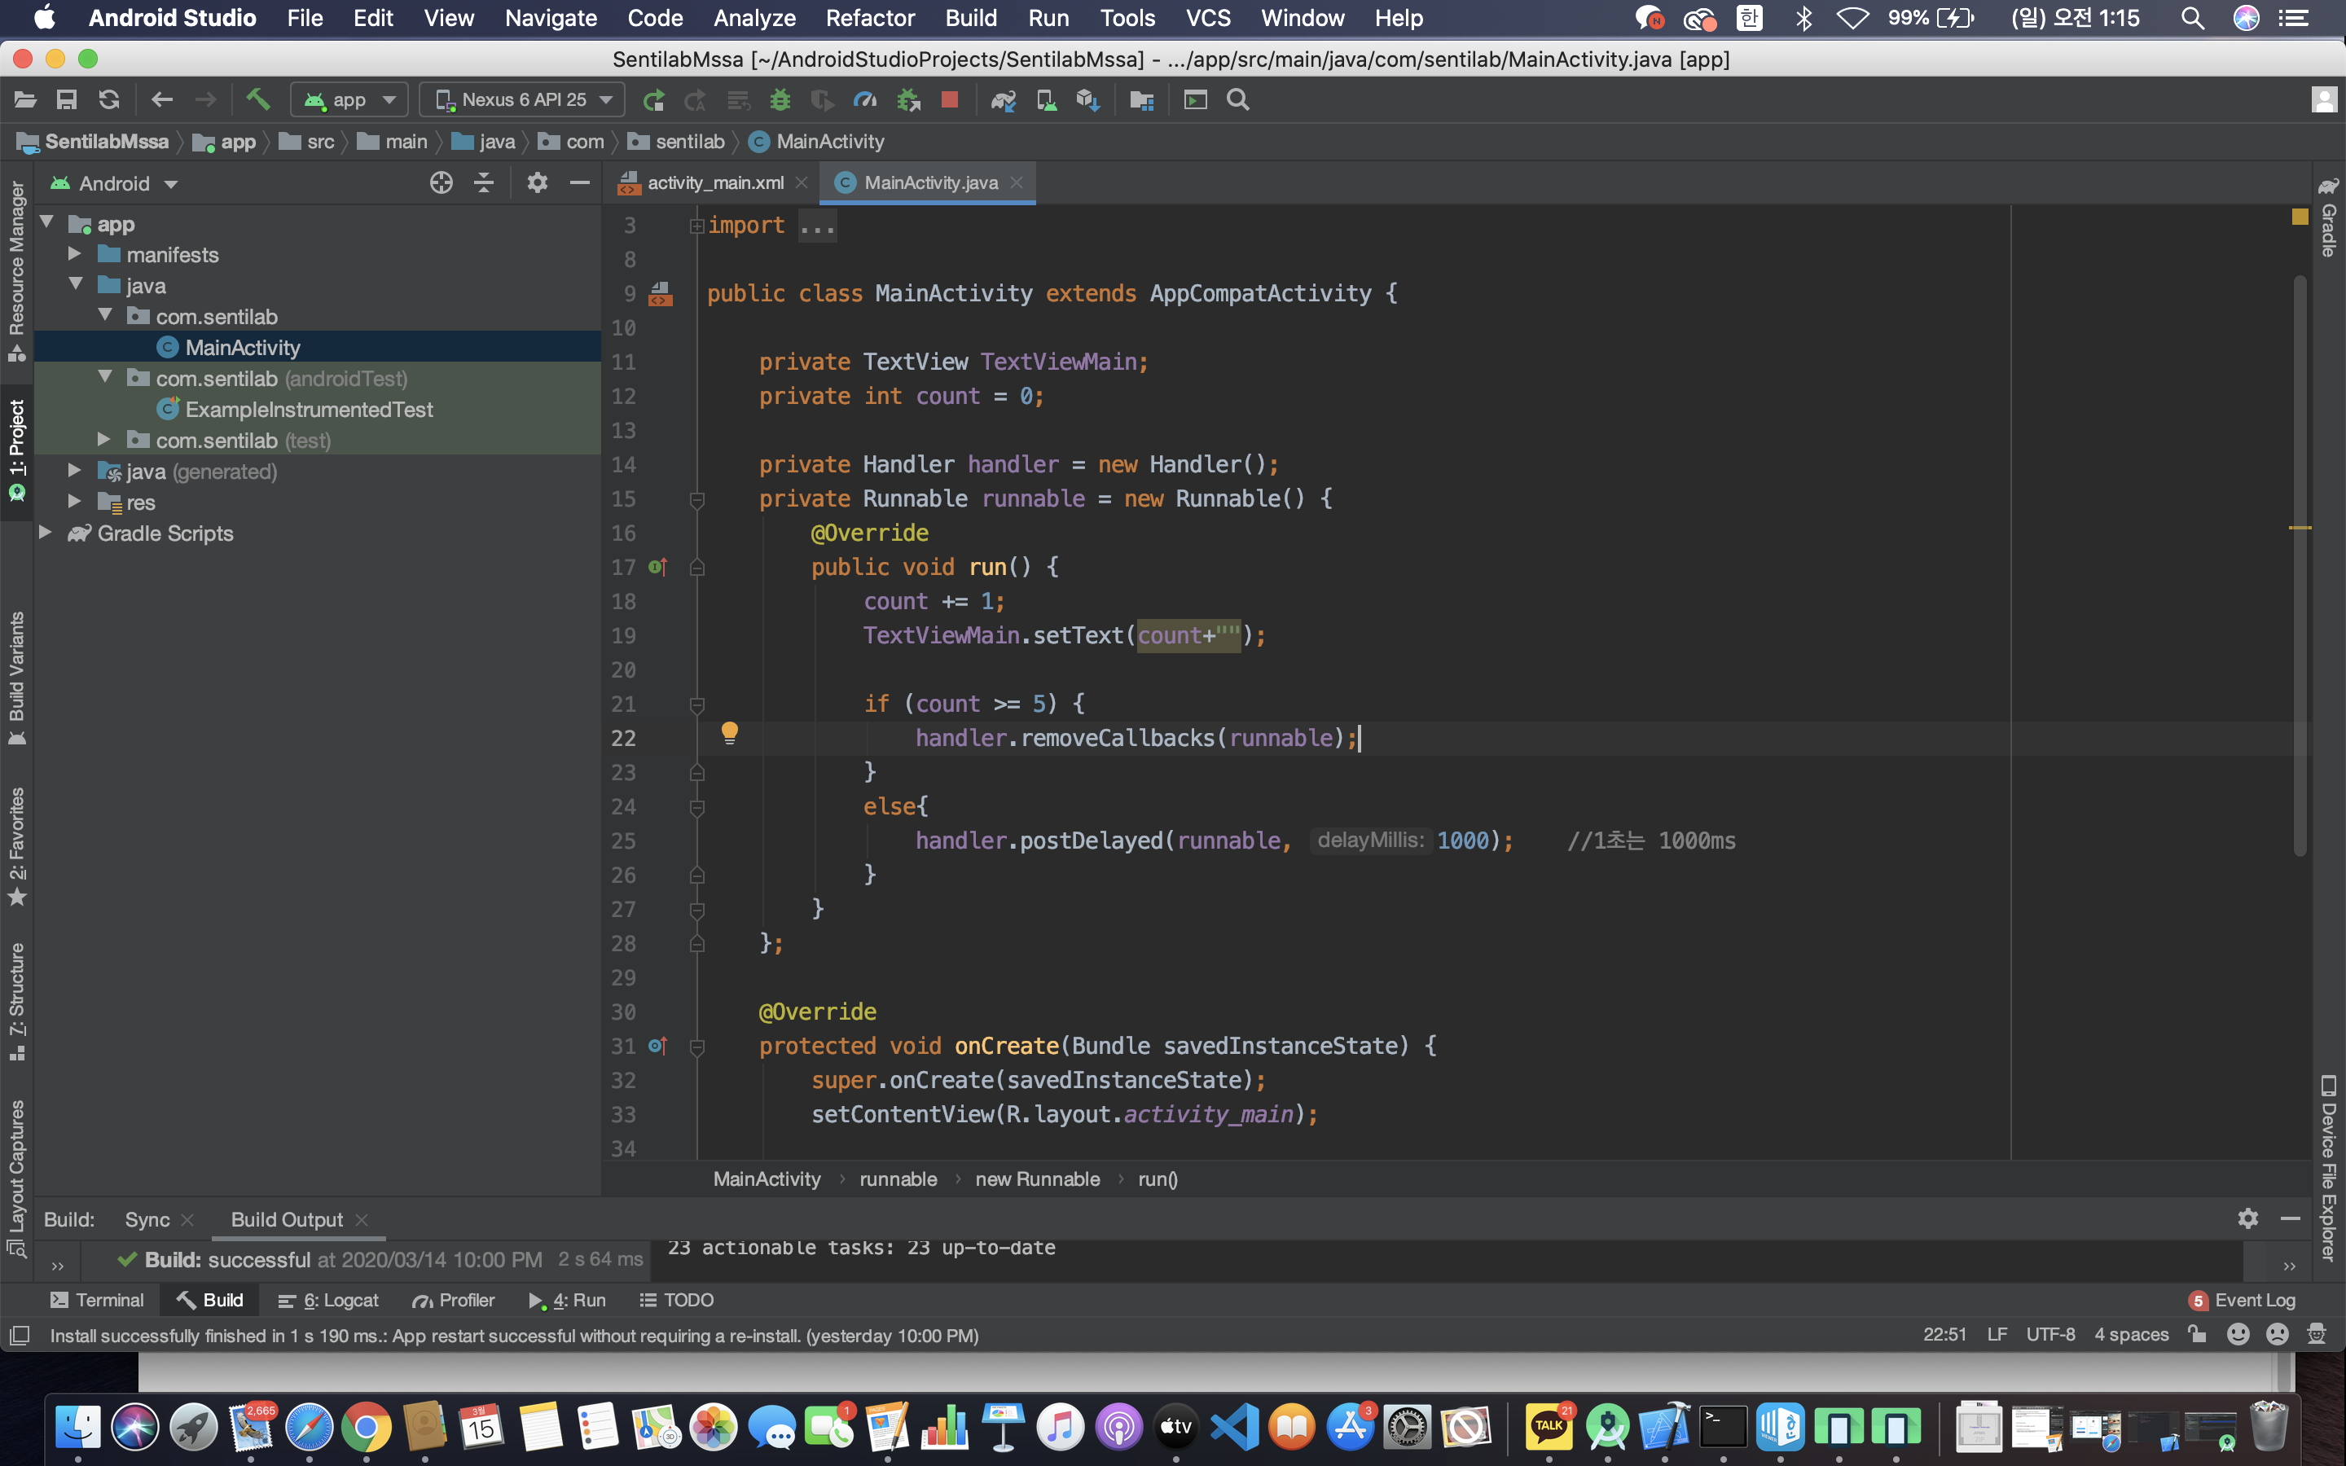Viewport: 2346px width, 1466px height.
Task: Click the Debug app bug icon
Action: 780,99
